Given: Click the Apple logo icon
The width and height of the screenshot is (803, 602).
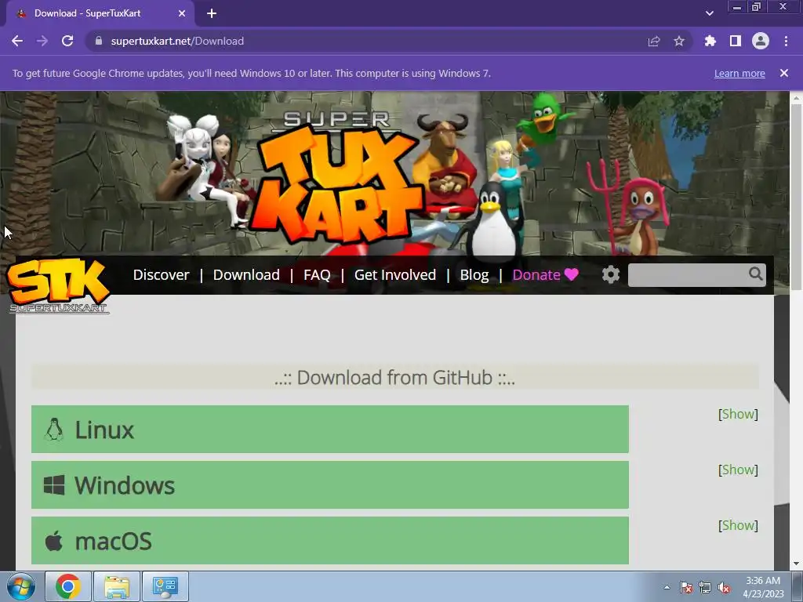Looking at the screenshot, I should click(x=54, y=541).
